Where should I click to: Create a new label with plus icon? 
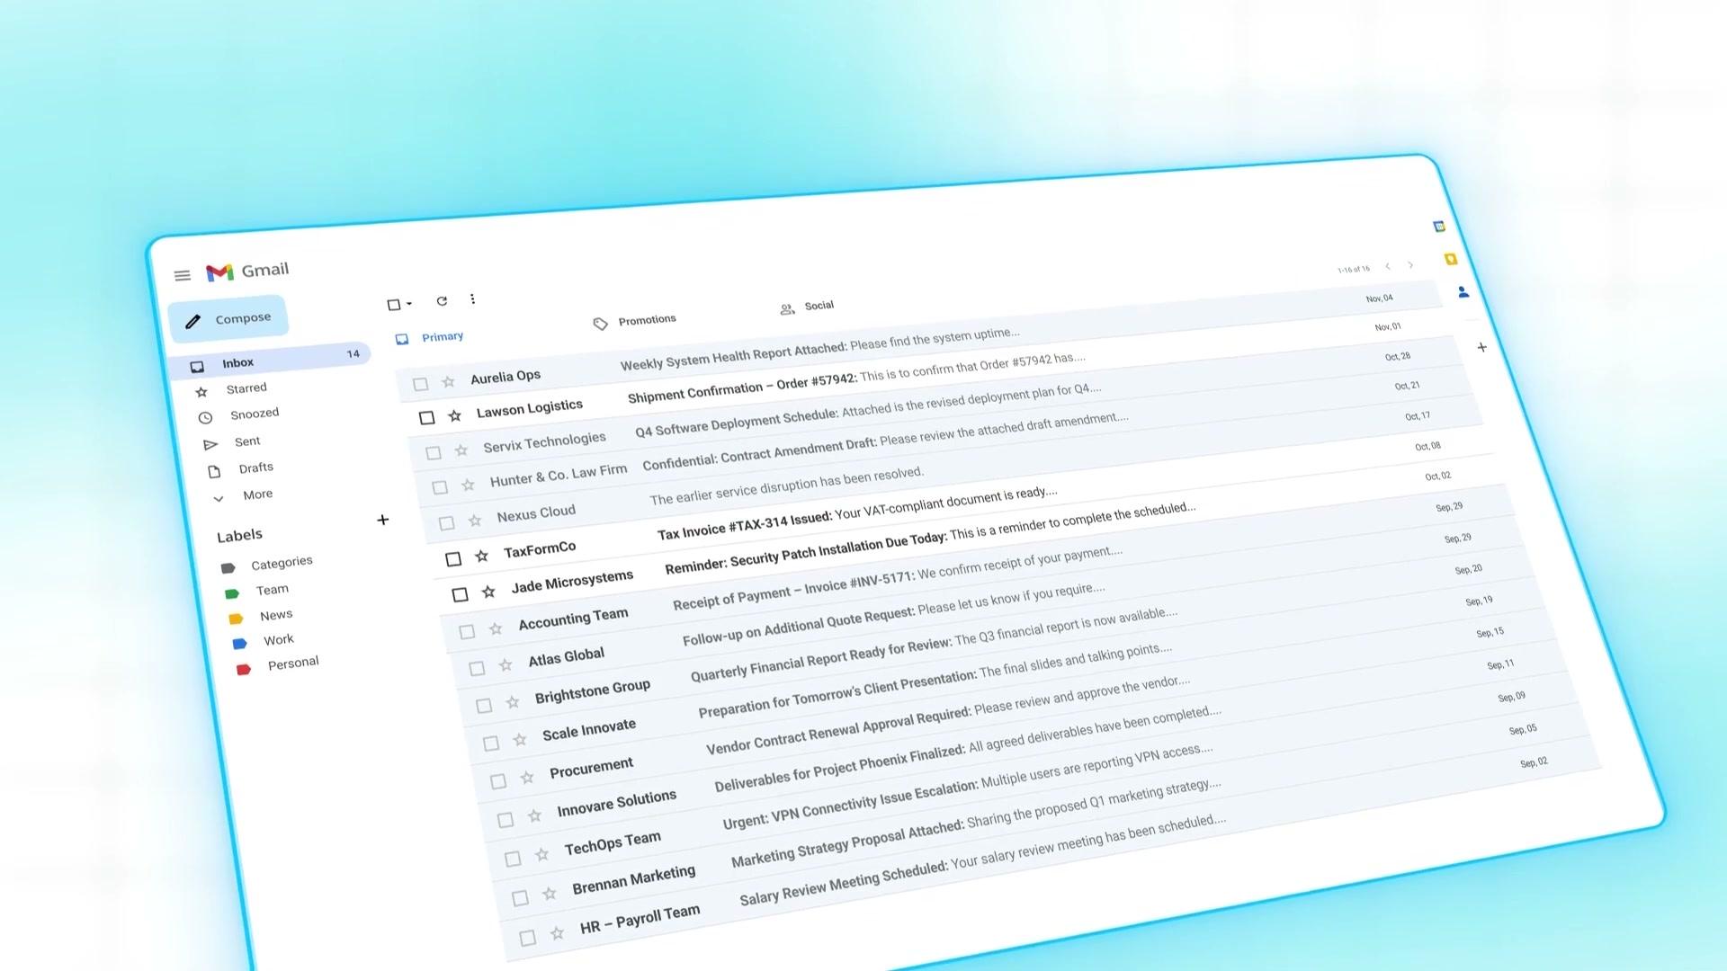(383, 520)
